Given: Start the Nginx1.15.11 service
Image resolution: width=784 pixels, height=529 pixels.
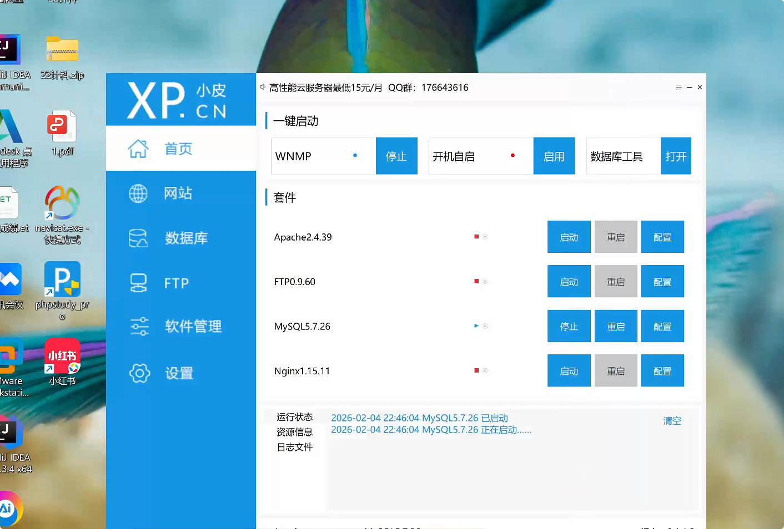Looking at the screenshot, I should 569,371.
